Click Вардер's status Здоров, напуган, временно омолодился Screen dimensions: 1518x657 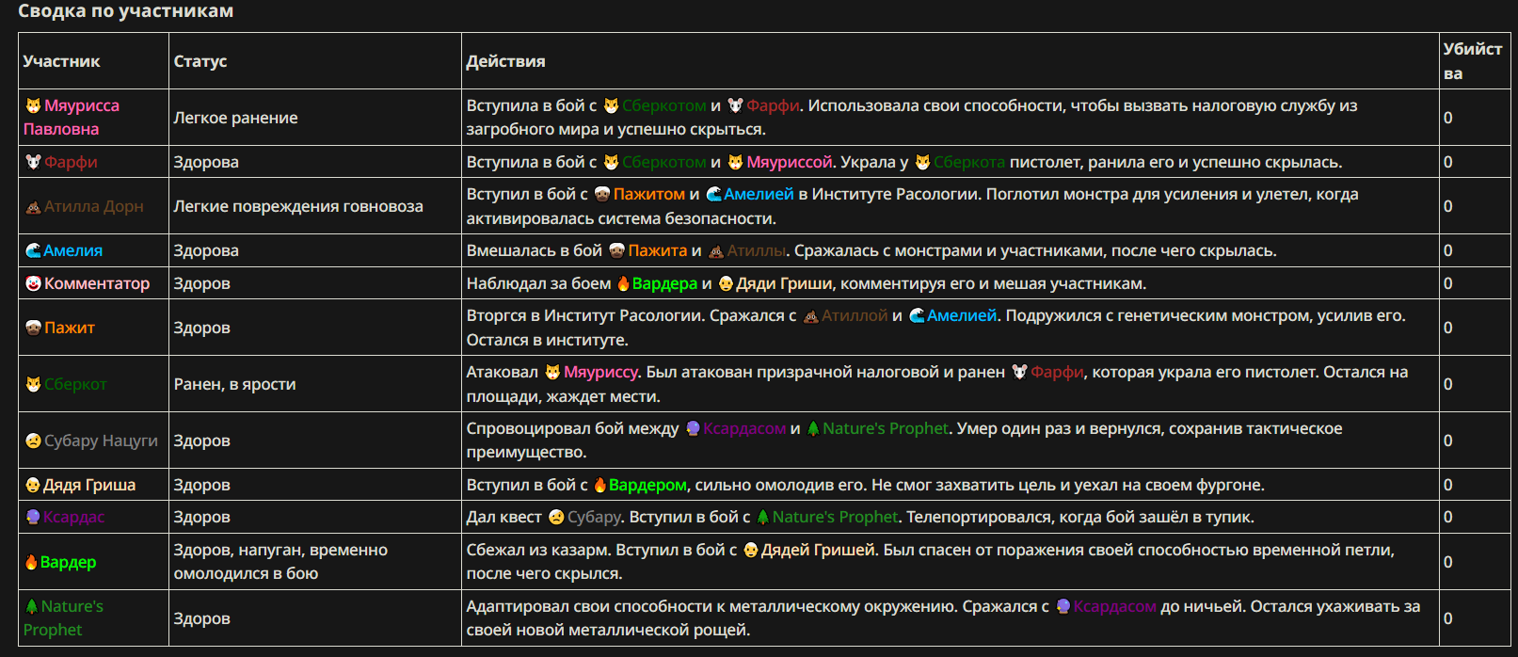(x=280, y=562)
